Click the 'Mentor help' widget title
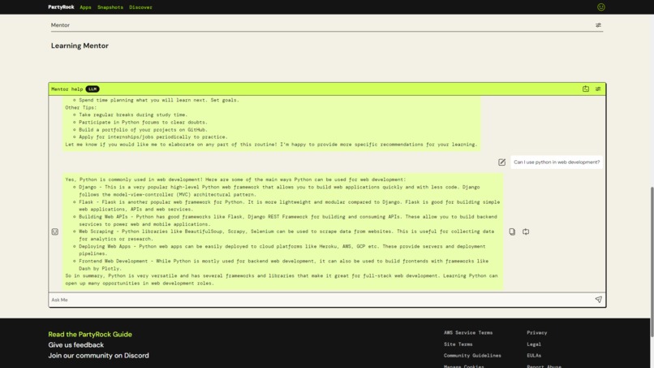Screen dimensions: 654x368 (x=67, y=89)
